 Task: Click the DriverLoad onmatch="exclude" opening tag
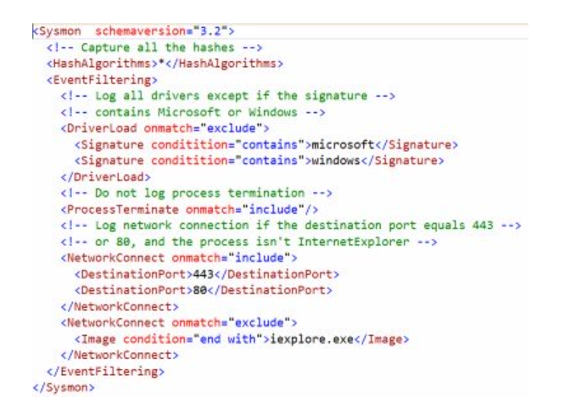[x=165, y=129]
